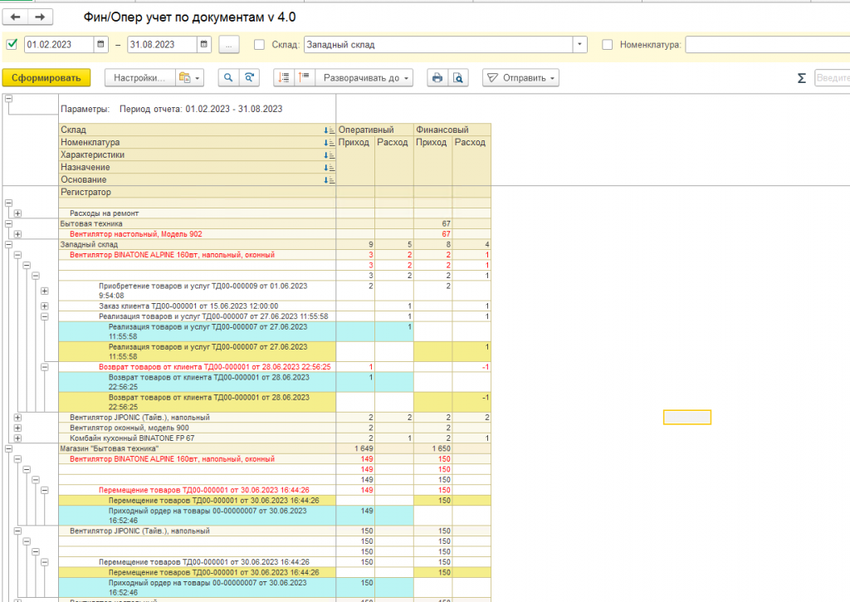The width and height of the screenshot is (850, 602).
Task: Open print preview icon
Action: (x=457, y=78)
